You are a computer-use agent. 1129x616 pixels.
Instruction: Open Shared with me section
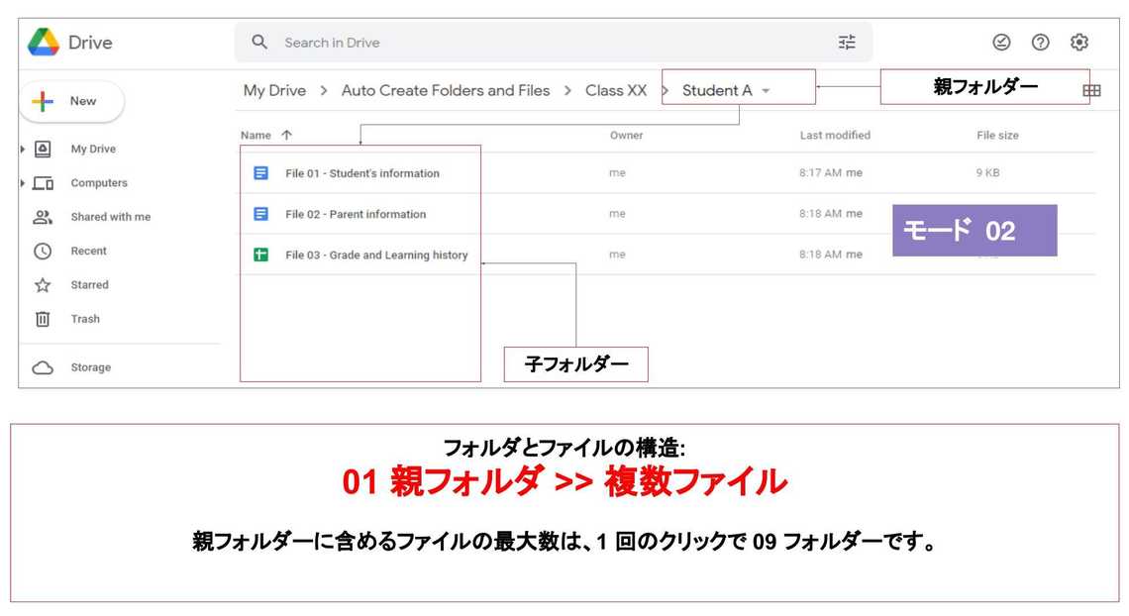tap(110, 217)
